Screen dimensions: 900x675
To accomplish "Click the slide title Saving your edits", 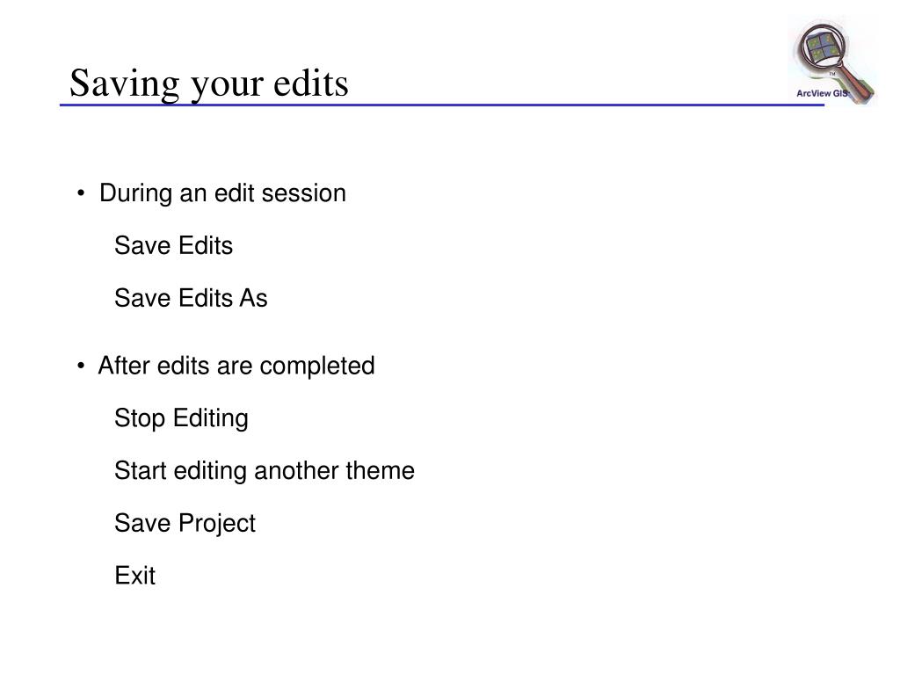I will coord(209,83).
